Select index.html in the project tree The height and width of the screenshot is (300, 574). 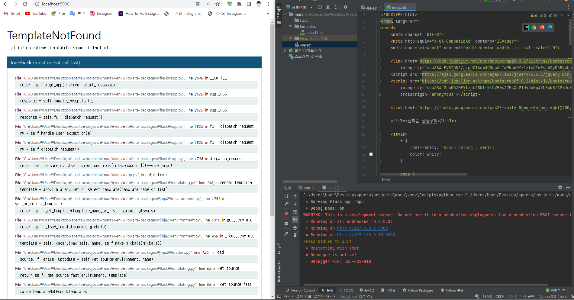click(x=311, y=32)
